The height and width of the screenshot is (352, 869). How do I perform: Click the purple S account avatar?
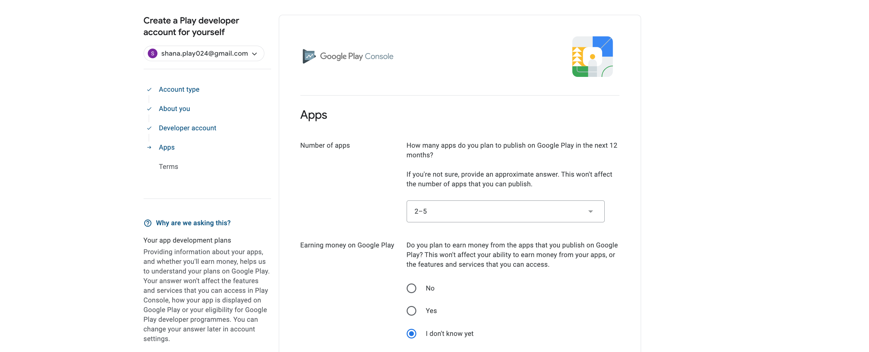[x=153, y=53]
